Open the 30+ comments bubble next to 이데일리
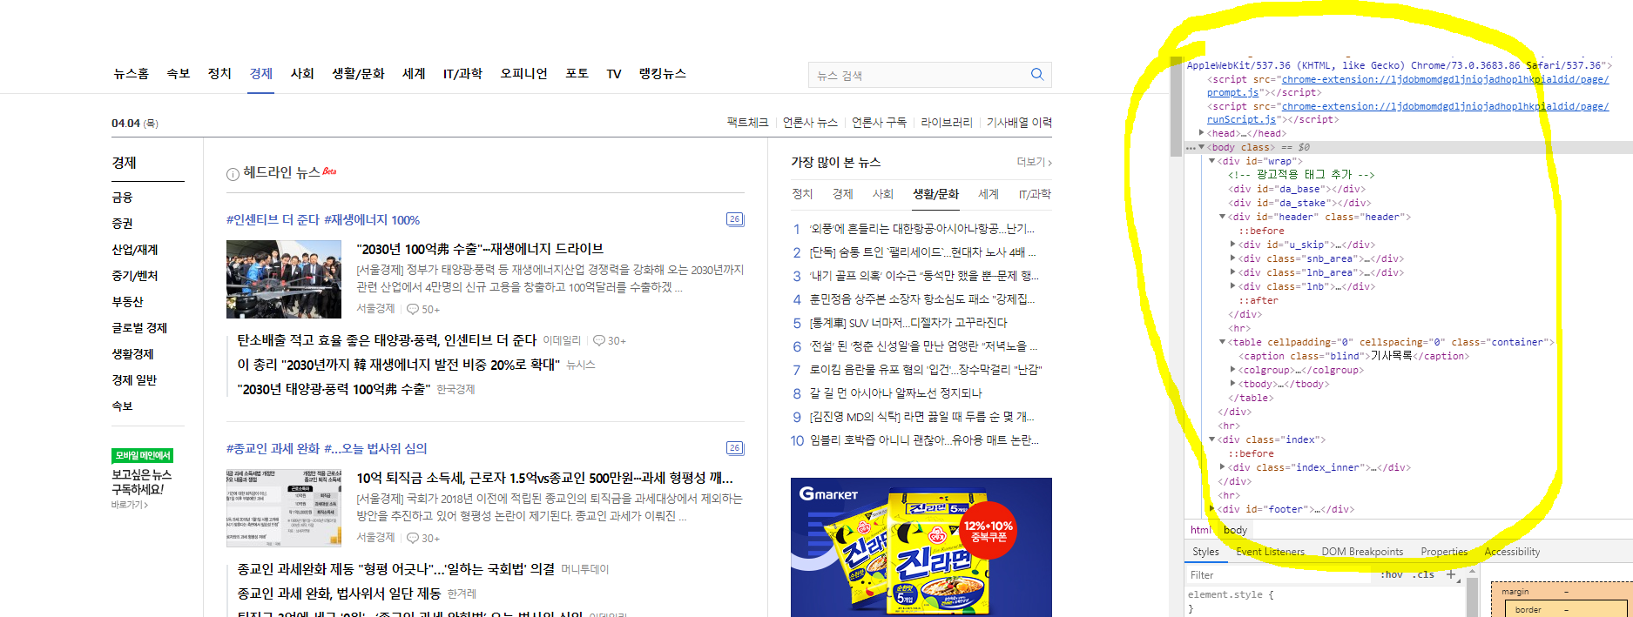This screenshot has height=617, width=1633. coord(599,340)
